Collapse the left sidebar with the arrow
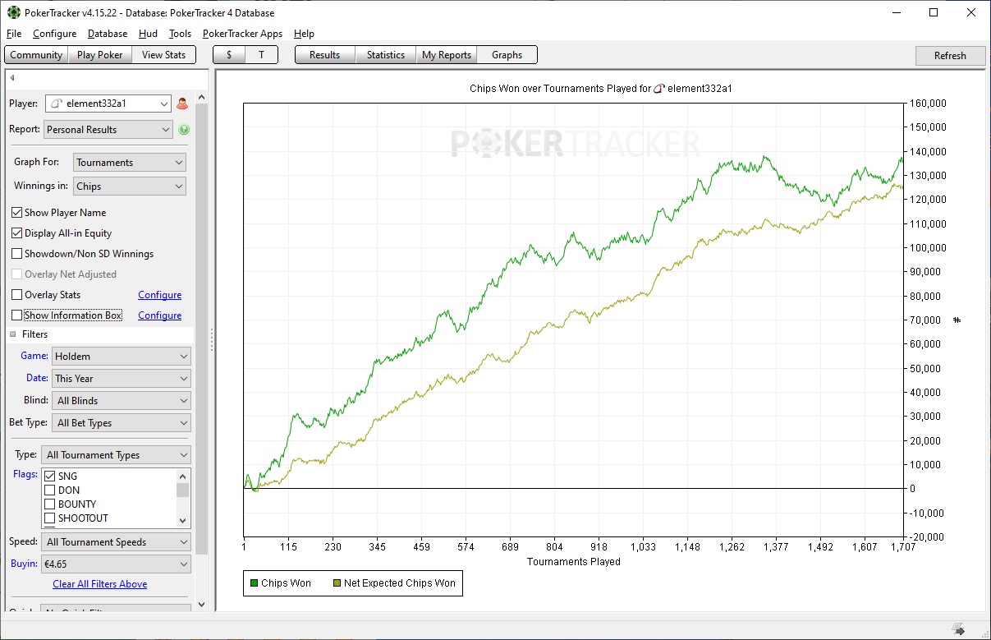 pyautogui.click(x=12, y=78)
